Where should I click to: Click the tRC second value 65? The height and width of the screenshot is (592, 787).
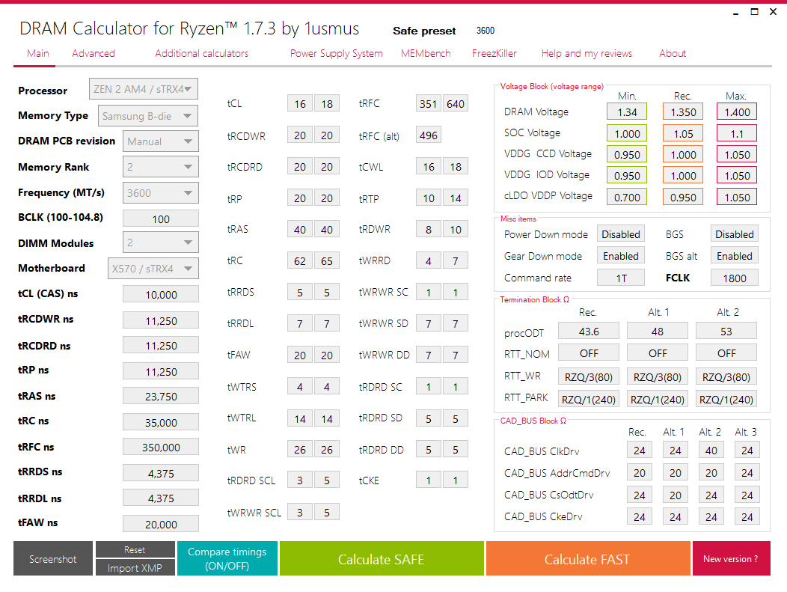327,260
